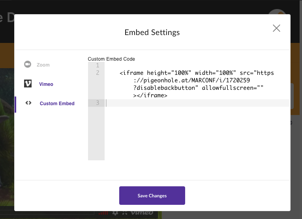
Task: Click line number 1 in the gutter
Action: point(97,65)
